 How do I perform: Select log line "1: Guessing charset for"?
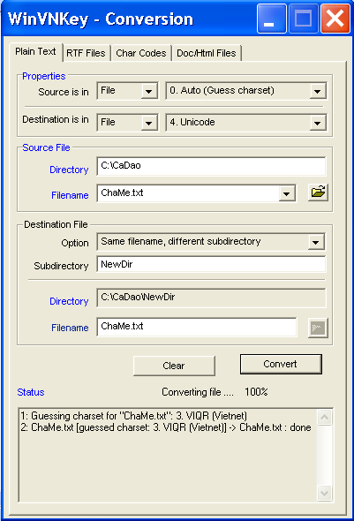point(134,416)
